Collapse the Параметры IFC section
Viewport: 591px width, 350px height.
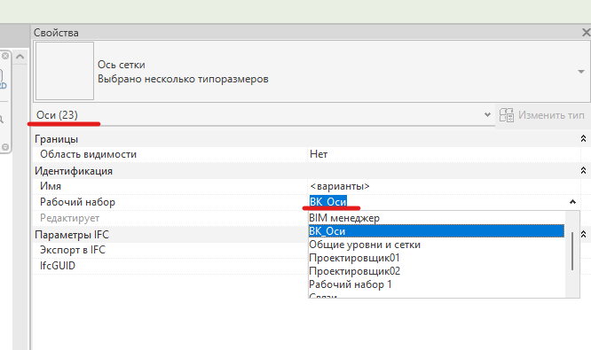click(583, 235)
